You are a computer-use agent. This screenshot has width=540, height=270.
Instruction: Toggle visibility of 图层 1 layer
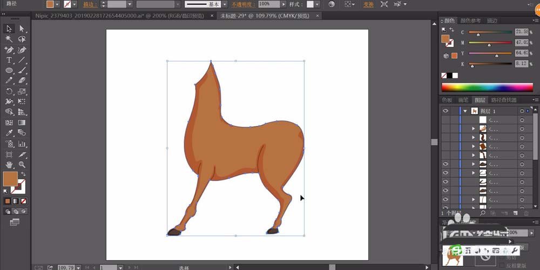tap(446, 111)
